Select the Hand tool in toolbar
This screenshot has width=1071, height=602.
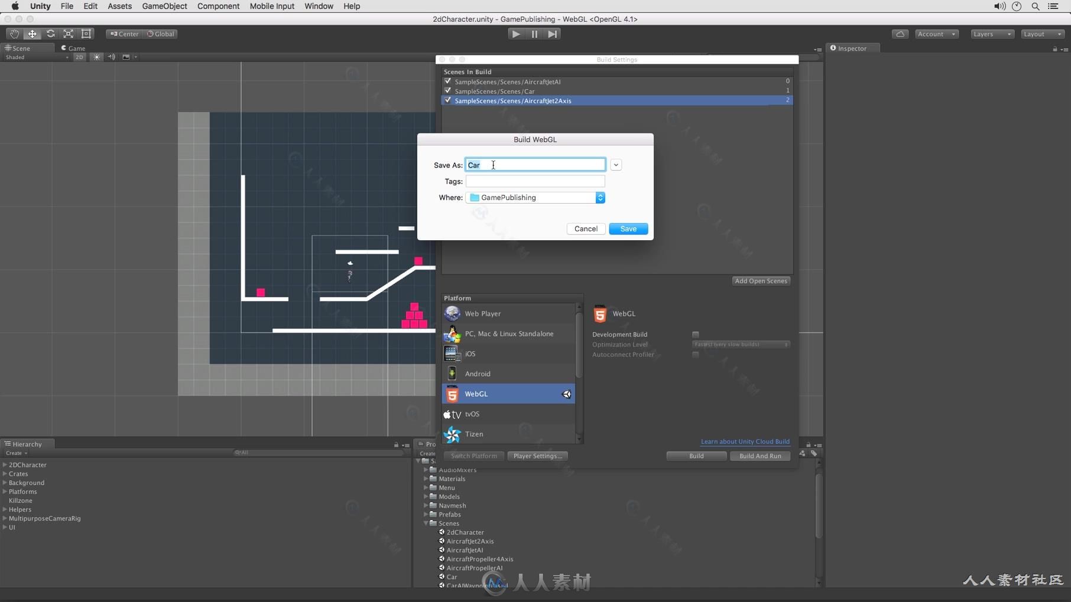[x=14, y=34]
